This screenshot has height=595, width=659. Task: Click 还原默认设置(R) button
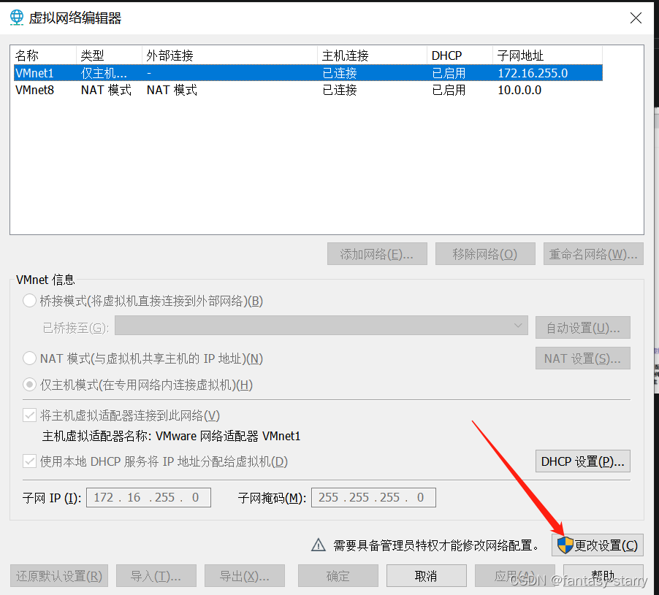point(59,576)
